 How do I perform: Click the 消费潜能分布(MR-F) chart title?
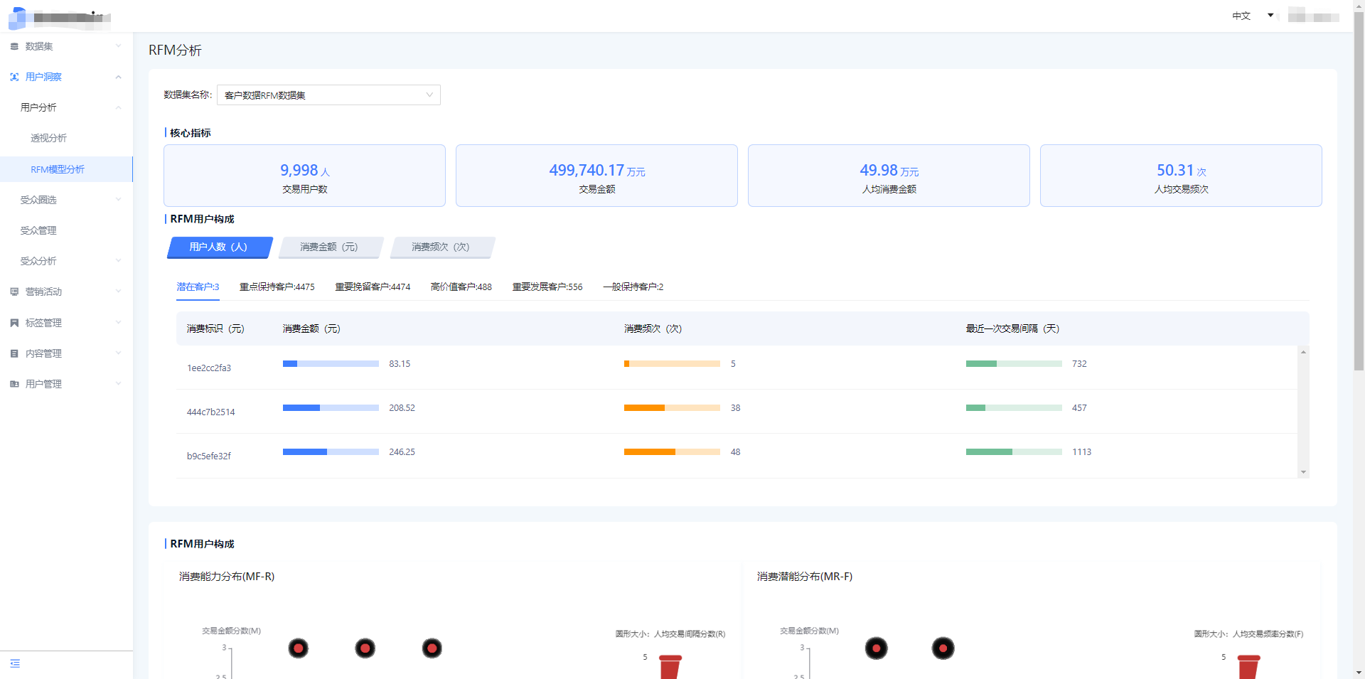coord(805,577)
